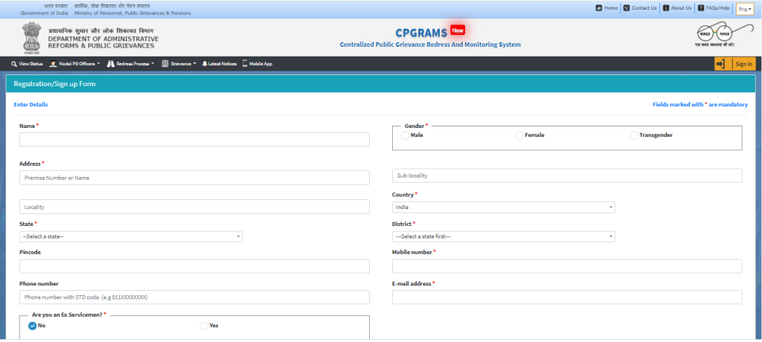
Task: Click the FAQs/Help question icon
Action: click(x=701, y=8)
